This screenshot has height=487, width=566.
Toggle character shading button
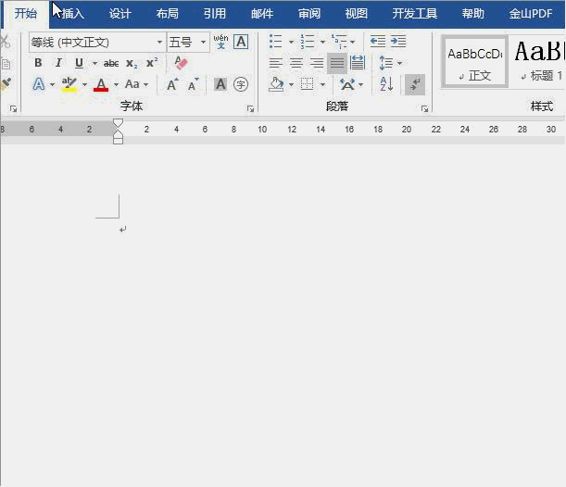coord(220,85)
